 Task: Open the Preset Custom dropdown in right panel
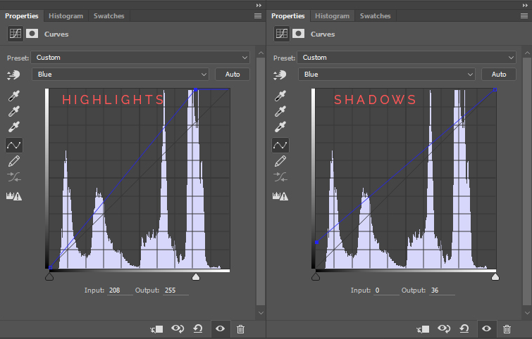(x=407, y=58)
